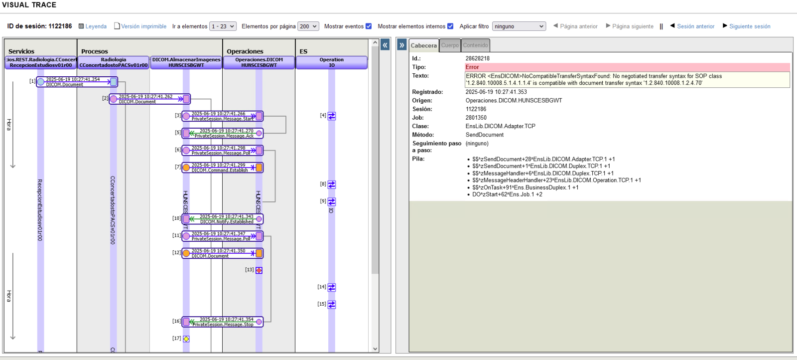797x360 pixels.
Task: Click the Operation IO column header
Action: point(332,62)
